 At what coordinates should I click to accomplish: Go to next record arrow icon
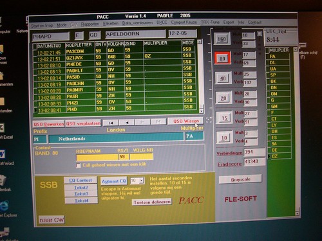(142, 122)
